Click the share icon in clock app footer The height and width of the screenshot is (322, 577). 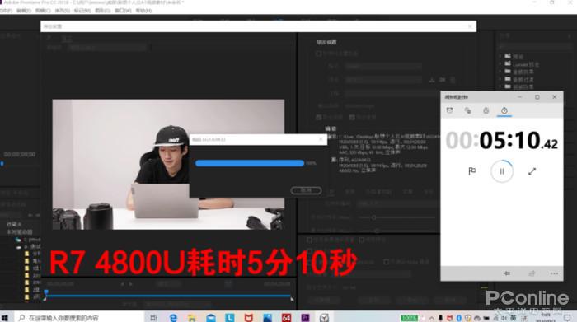(x=532, y=273)
